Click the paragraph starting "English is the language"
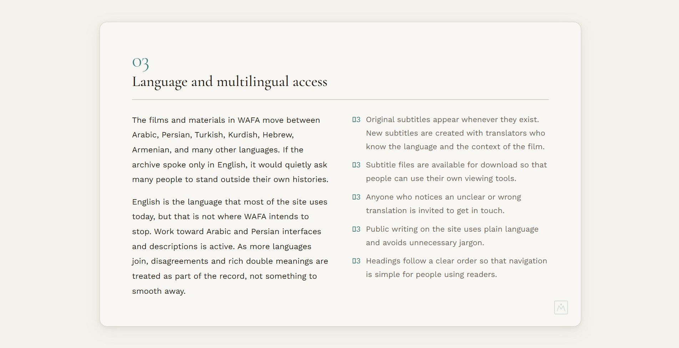 (230, 246)
